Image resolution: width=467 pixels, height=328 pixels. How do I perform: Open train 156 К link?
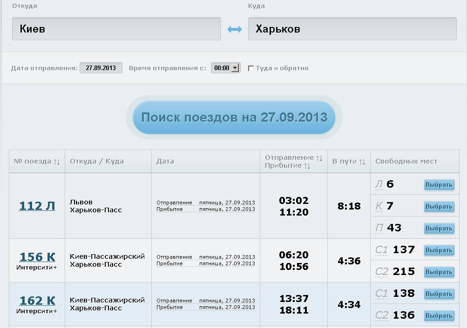click(37, 257)
